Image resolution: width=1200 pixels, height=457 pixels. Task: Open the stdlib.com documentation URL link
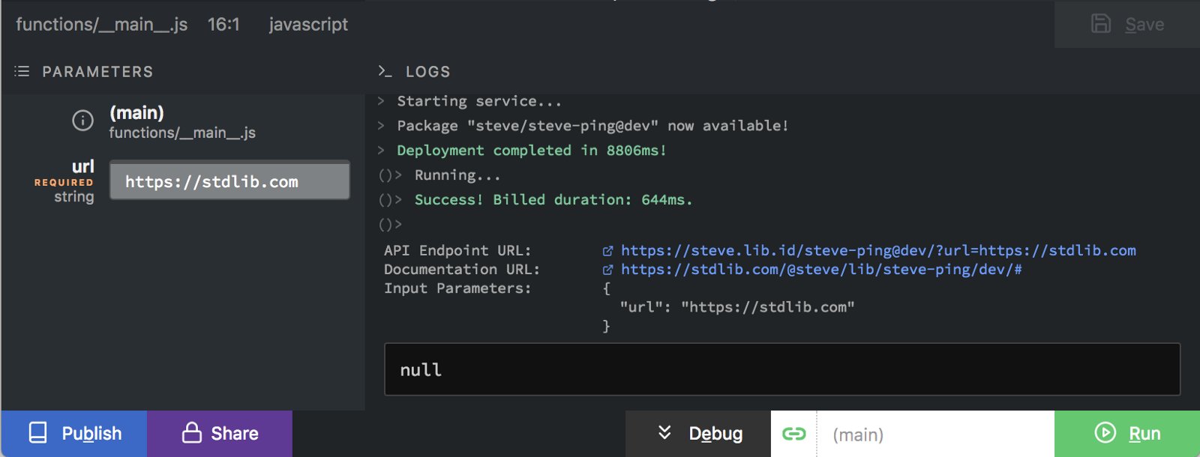821,270
